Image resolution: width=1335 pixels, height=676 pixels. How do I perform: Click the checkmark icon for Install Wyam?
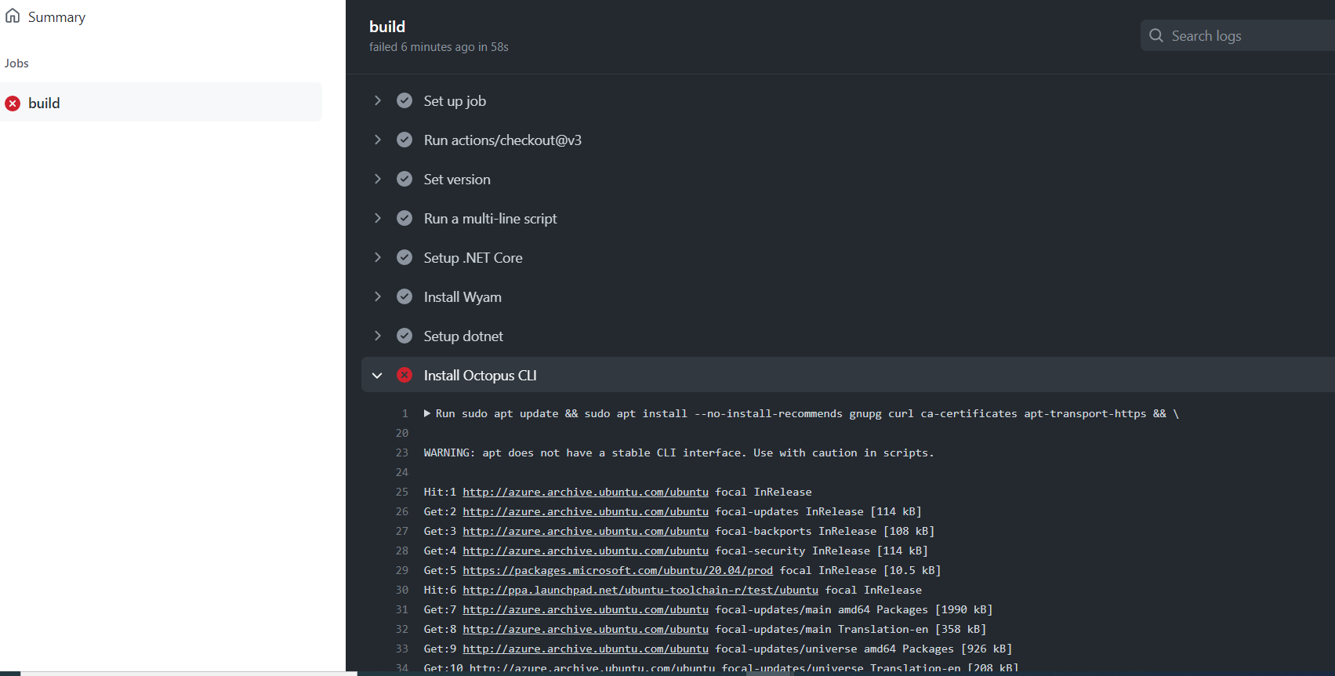pyautogui.click(x=404, y=296)
